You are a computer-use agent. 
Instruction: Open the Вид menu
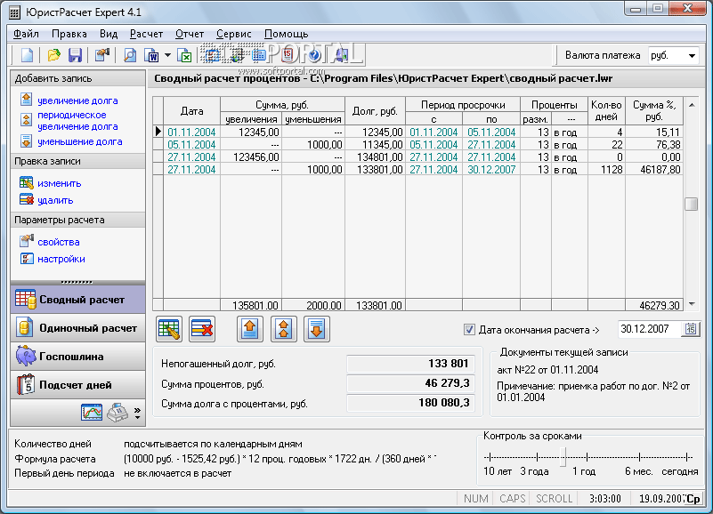pos(109,34)
